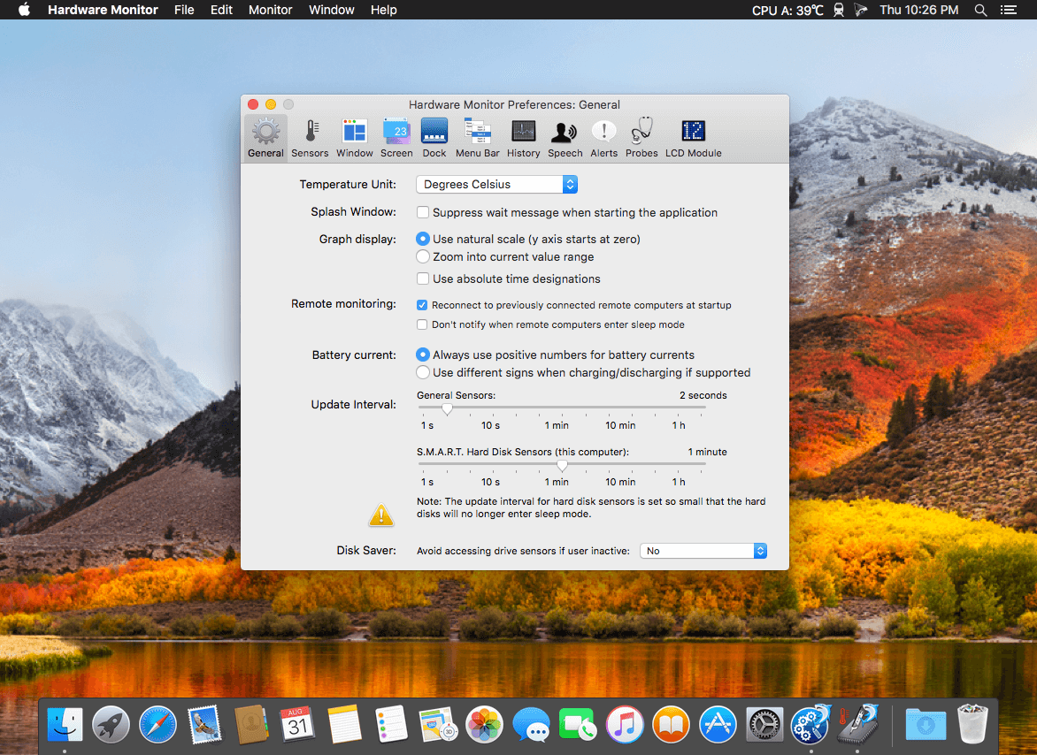This screenshot has height=755, width=1037.
Task: Select the Dock preferences pane
Action: [x=434, y=138]
